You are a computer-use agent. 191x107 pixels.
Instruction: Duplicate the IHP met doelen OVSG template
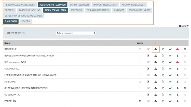tap(163, 62)
